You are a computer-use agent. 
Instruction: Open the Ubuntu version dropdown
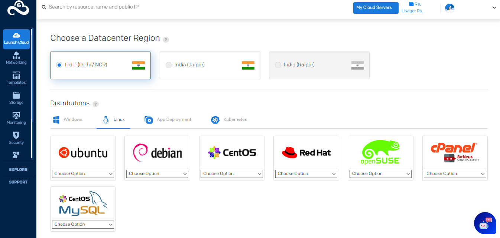pos(83,173)
